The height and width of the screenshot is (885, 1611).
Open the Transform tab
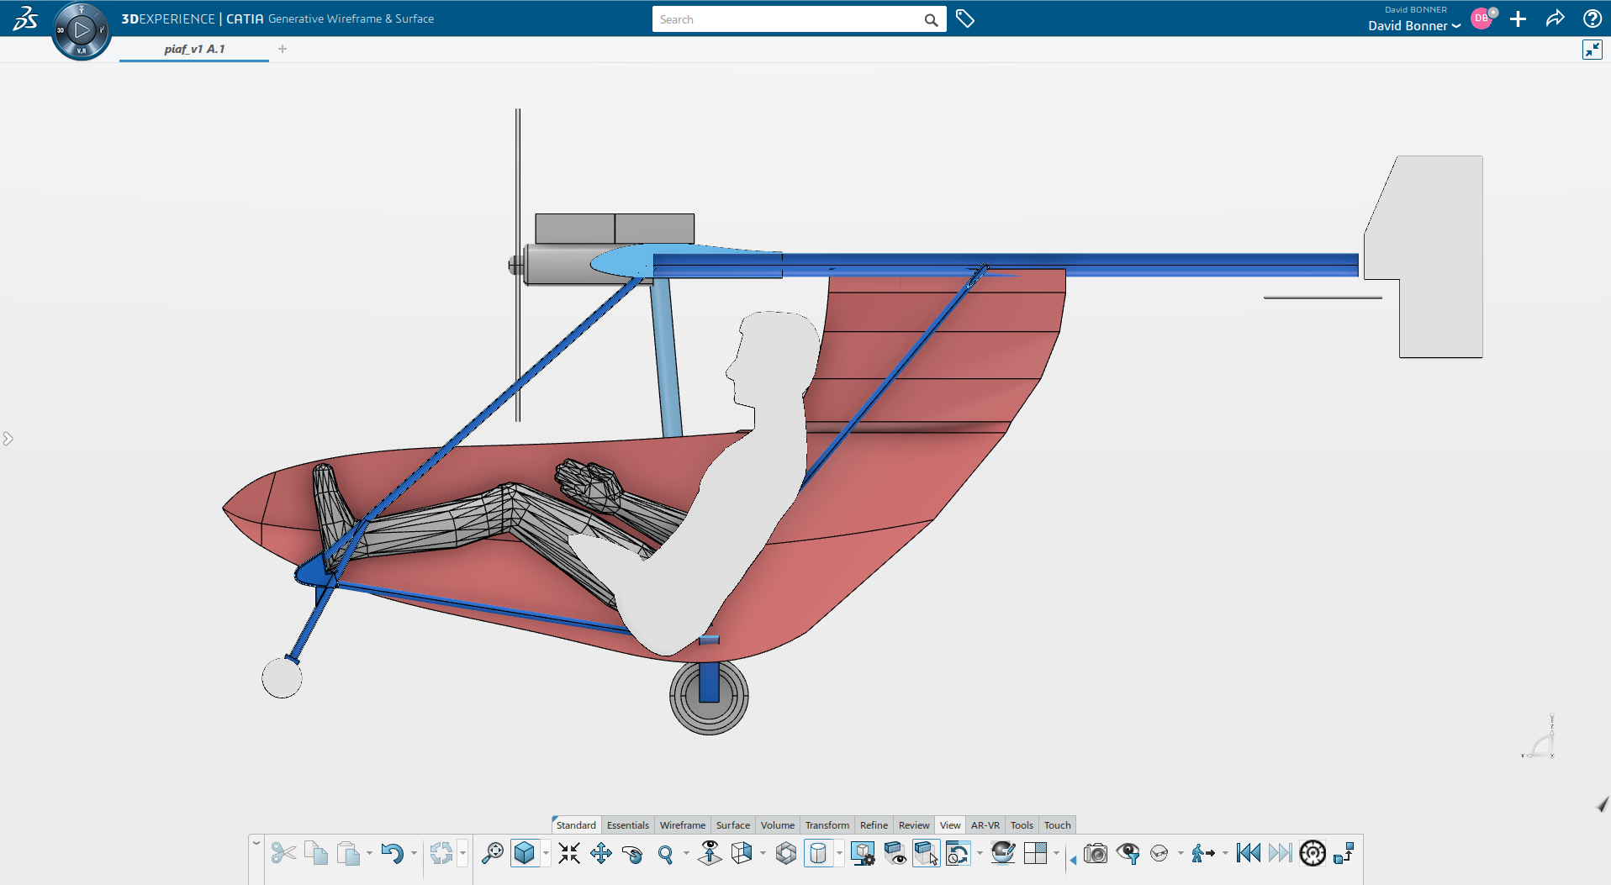tap(827, 825)
